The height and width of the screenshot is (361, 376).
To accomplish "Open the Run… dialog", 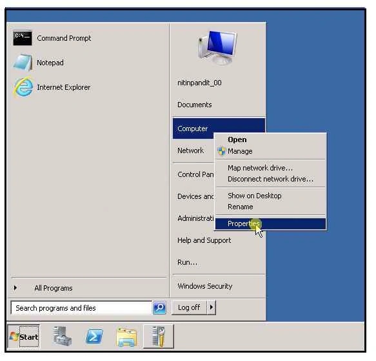I will 187,262.
